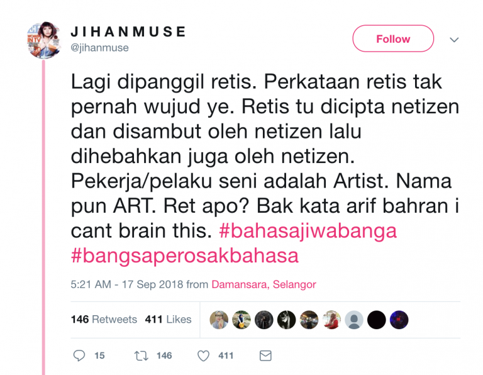
Task: Open the #bahasajiwabanga hashtag
Action: (308, 230)
